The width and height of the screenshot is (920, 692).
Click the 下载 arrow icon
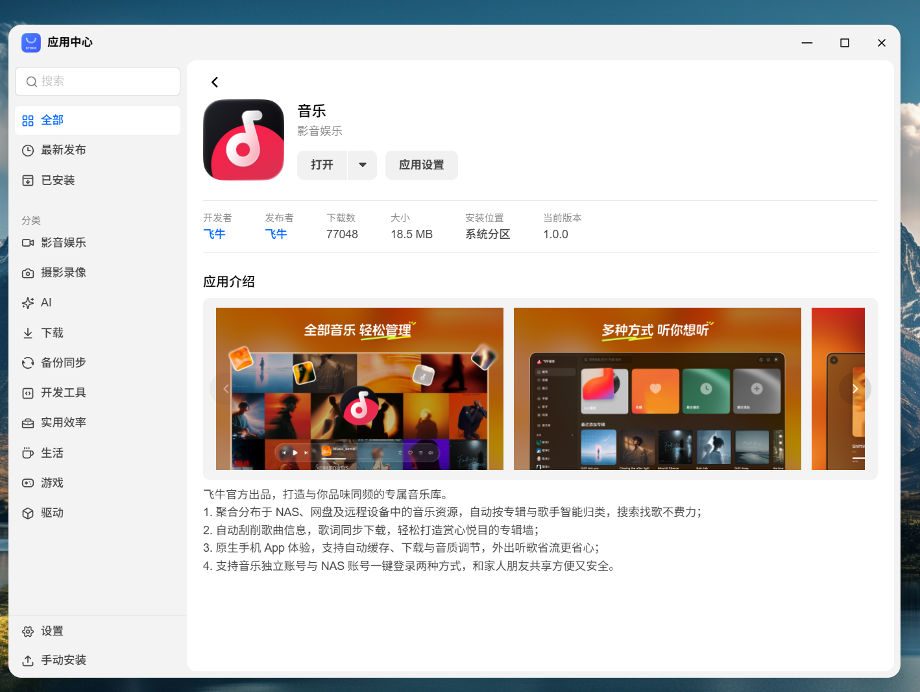(28, 333)
